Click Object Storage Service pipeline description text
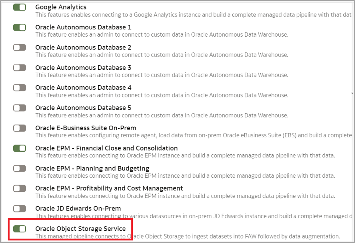The height and width of the screenshot is (243, 355). 187,237
